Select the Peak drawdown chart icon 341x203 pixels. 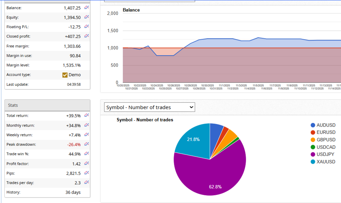(x=87, y=144)
